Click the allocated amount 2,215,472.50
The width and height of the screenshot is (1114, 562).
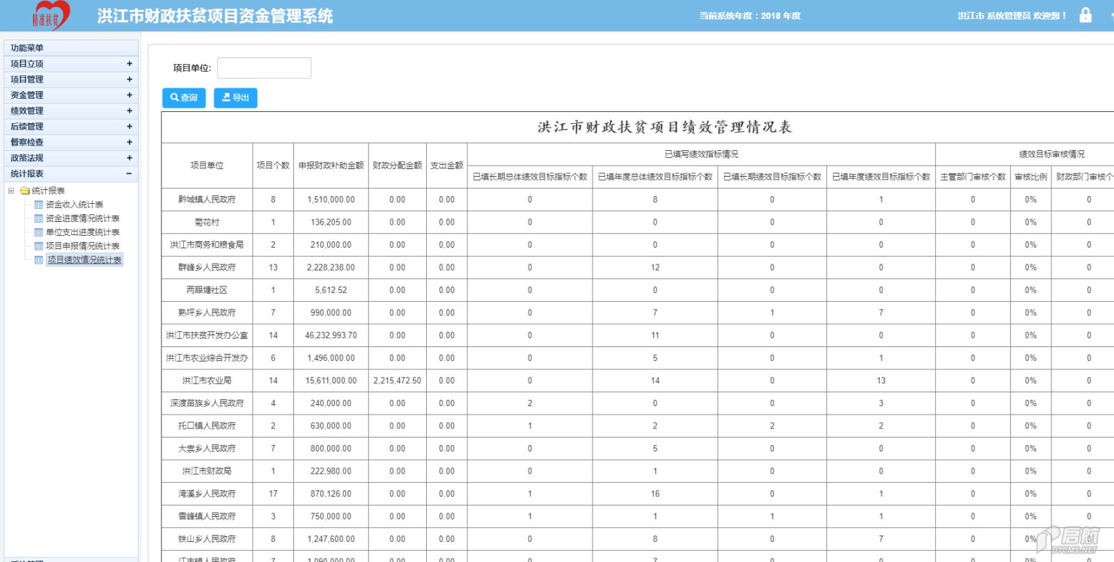click(398, 380)
